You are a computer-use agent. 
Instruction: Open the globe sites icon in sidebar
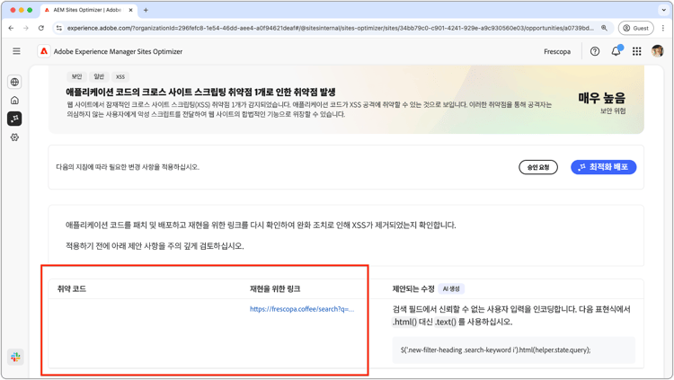14,82
